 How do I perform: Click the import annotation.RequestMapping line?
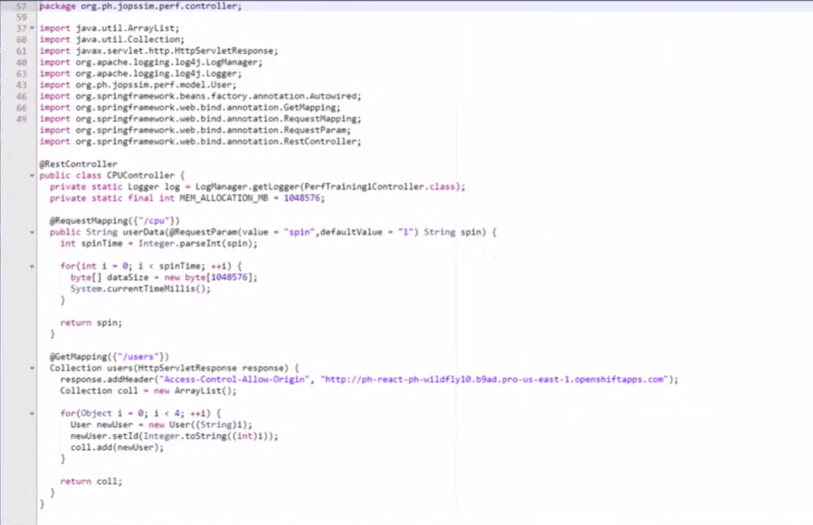[x=200, y=118]
